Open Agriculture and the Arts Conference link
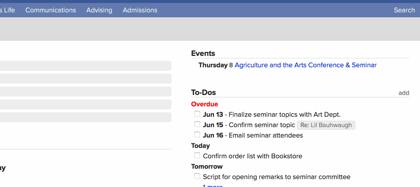 [x=306, y=65]
